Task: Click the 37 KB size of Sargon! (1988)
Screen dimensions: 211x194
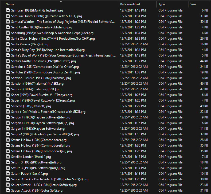Action: click(204, 134)
